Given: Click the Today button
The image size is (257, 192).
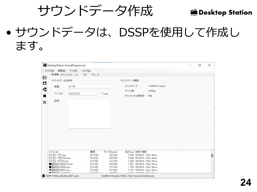Looking at the screenshot, I should tap(105, 94).
